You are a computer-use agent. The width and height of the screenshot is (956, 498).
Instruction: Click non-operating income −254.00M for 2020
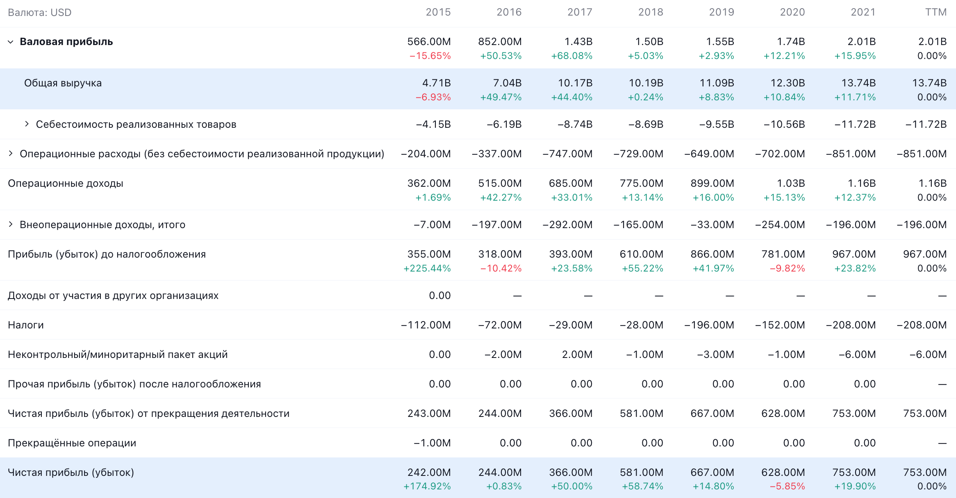[780, 225]
